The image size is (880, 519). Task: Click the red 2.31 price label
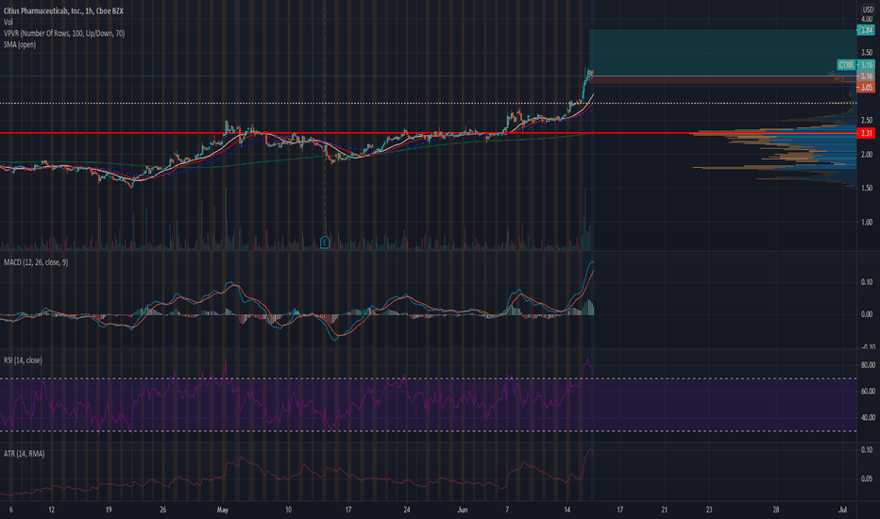coord(866,133)
